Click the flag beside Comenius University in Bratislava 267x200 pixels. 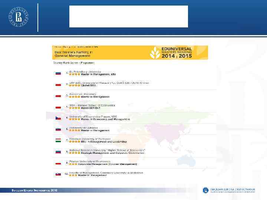coord(58,174)
